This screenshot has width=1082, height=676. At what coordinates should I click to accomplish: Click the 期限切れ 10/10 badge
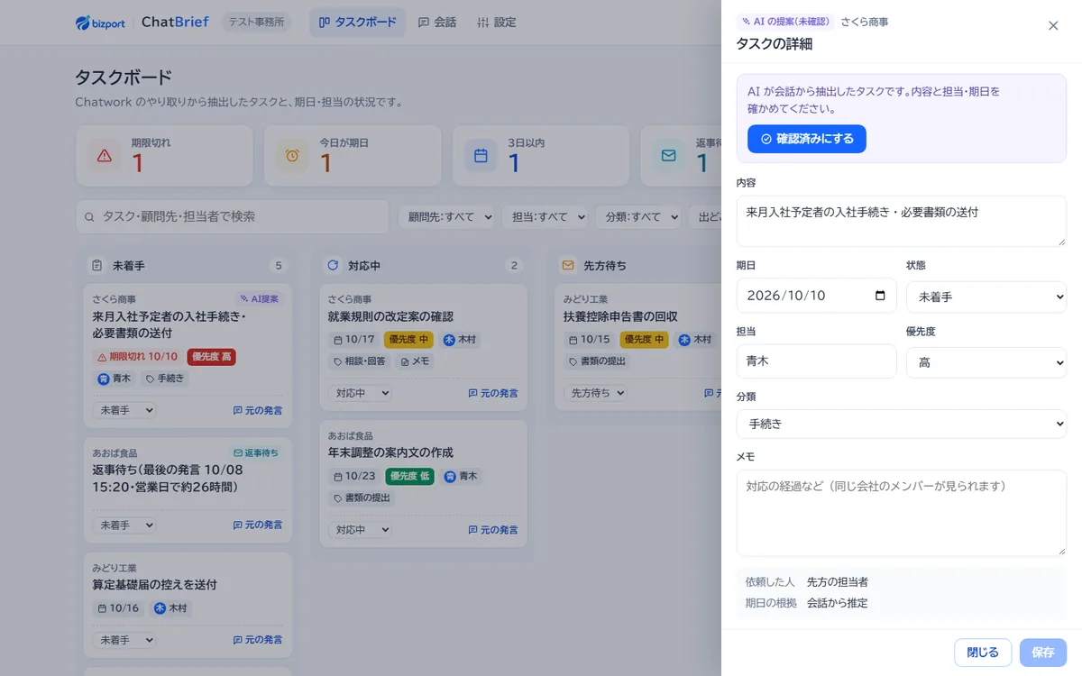137,357
